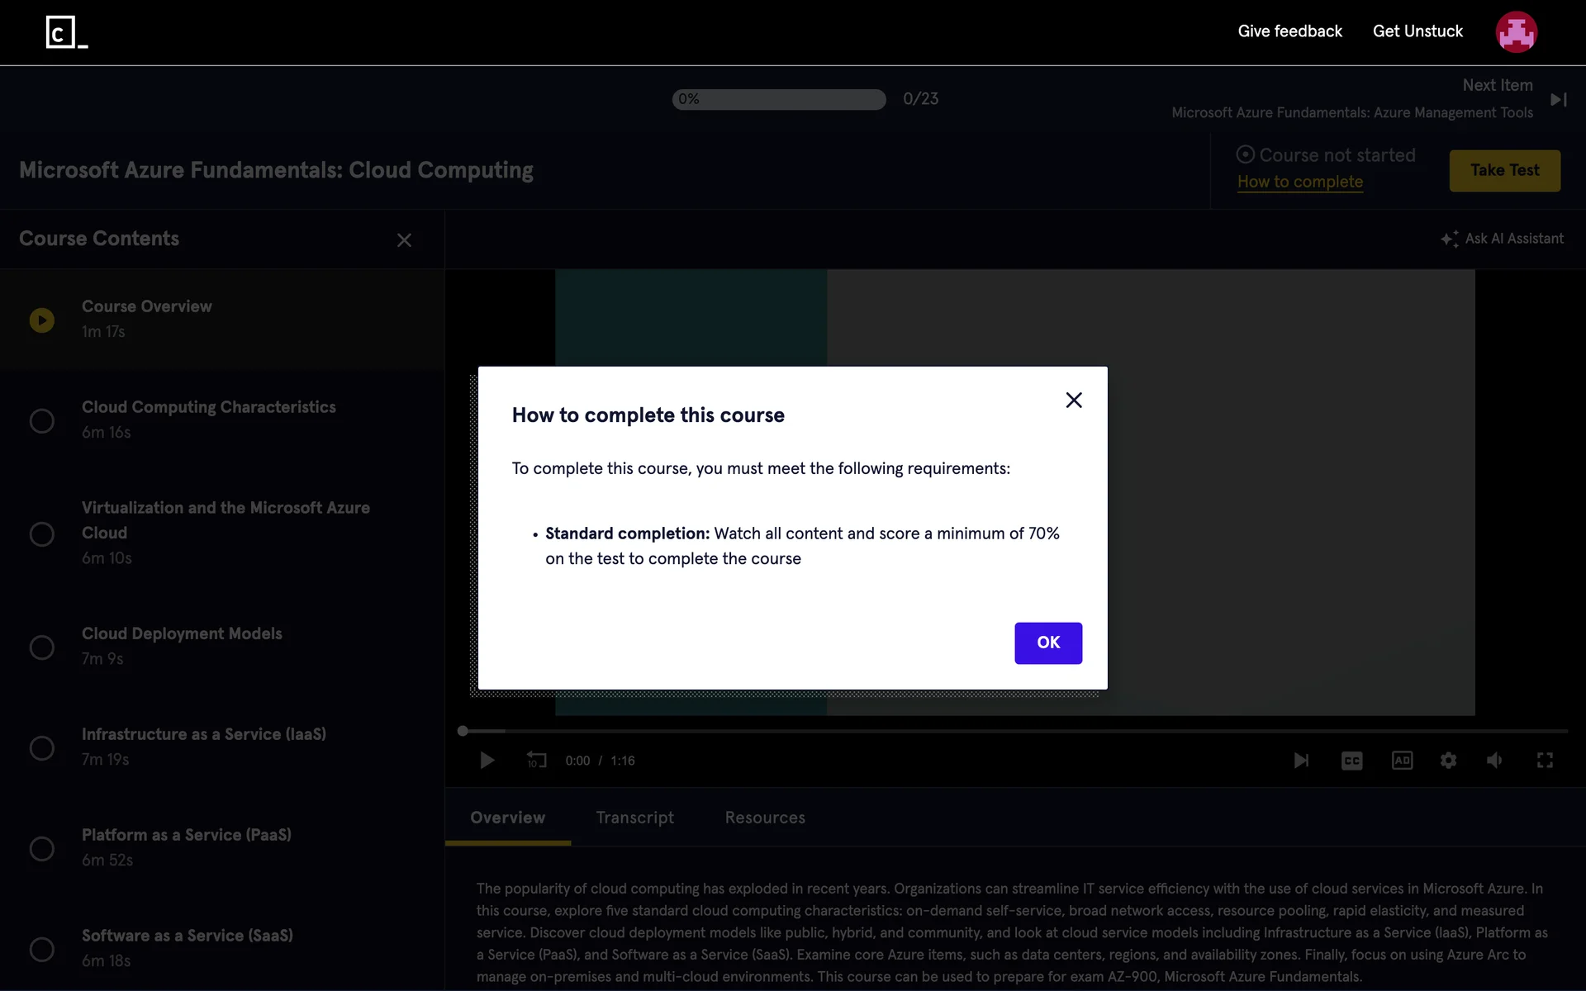1586x991 pixels.
Task: Skip to next video in player
Action: (1301, 761)
